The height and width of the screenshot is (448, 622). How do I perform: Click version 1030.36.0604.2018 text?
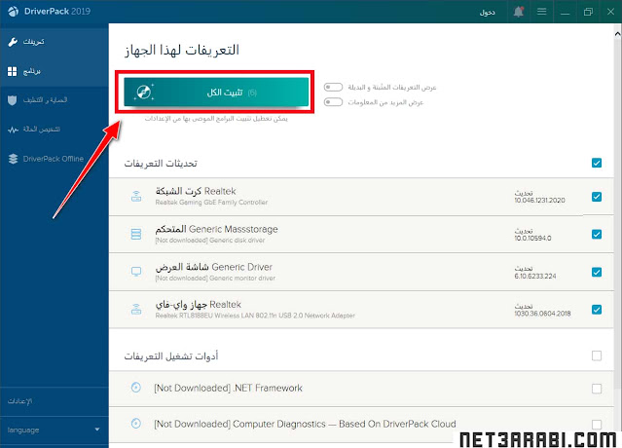[x=542, y=314]
